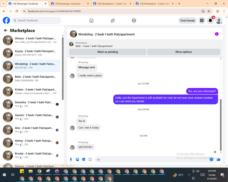Click the Home icon in top navigation
The width and height of the screenshot is (228, 182).
pyautogui.click(x=91, y=20)
